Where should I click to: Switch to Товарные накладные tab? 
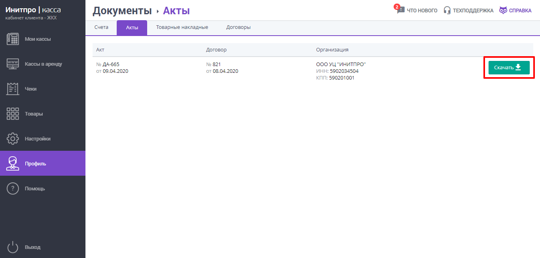point(182,27)
